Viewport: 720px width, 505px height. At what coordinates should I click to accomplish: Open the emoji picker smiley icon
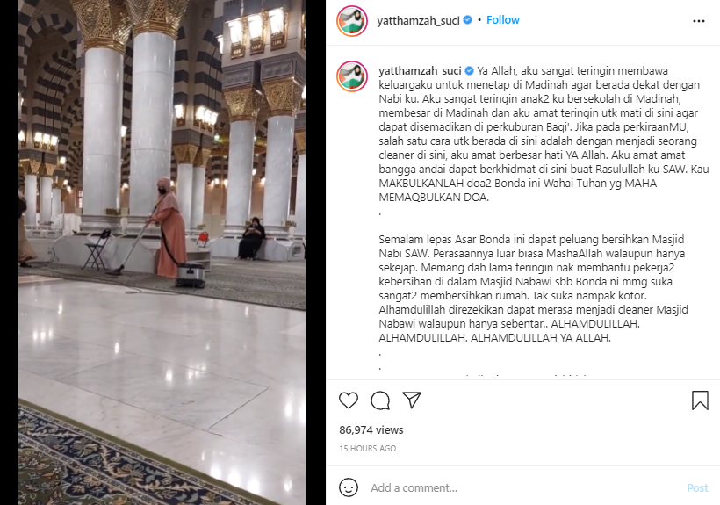[x=349, y=487]
